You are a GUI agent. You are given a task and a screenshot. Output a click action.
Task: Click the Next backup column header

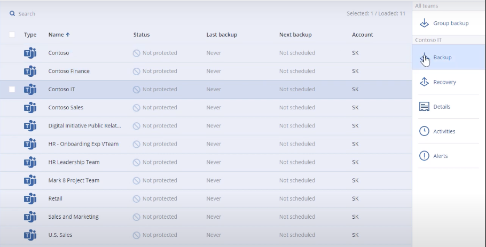click(x=295, y=35)
